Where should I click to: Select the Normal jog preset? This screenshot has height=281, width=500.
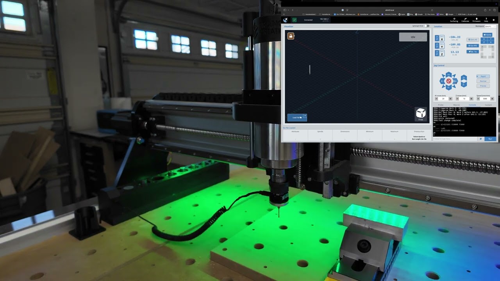tap(483, 81)
